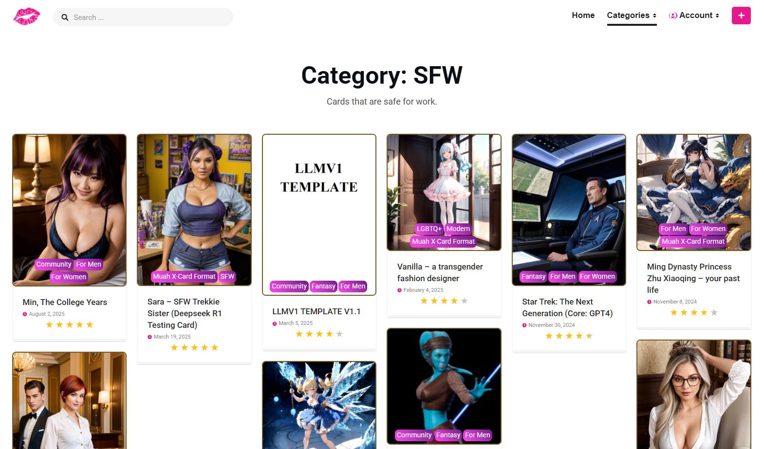Screen dimensions: 764x449
Task: Click the pink lips site logo
Action: [x=27, y=17]
